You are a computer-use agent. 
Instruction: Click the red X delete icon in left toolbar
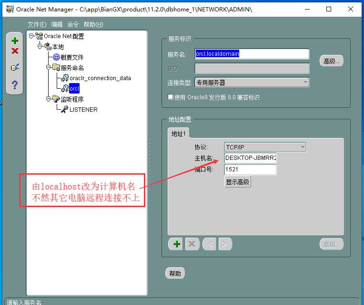tap(15, 51)
